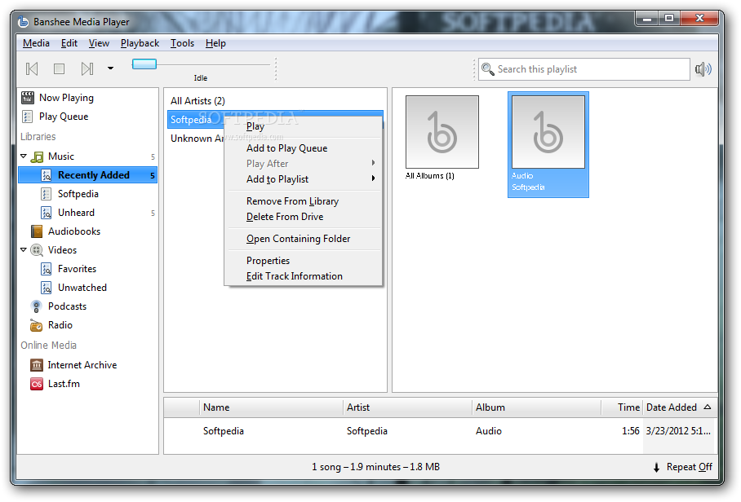Screen dimensions: 741x502
Task: Sort tracks by Name column
Action: tap(271, 407)
